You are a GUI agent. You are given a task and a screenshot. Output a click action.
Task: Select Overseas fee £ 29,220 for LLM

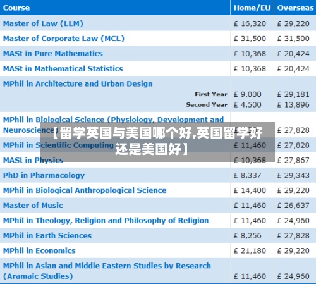click(293, 23)
